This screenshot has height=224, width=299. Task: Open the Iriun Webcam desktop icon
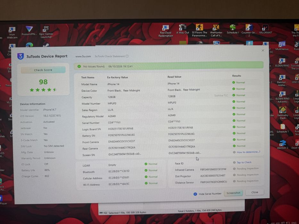coord(12,33)
